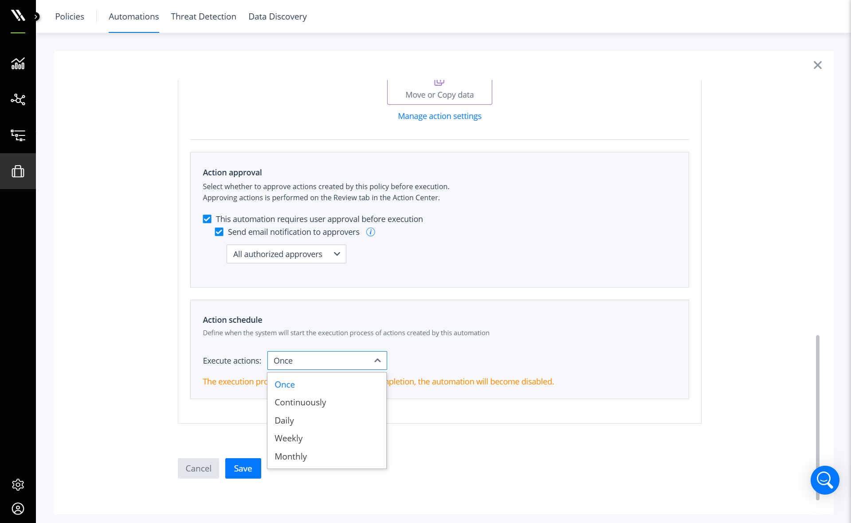Click the briefcase Action Center icon
This screenshot has height=523, width=851.
(x=18, y=171)
